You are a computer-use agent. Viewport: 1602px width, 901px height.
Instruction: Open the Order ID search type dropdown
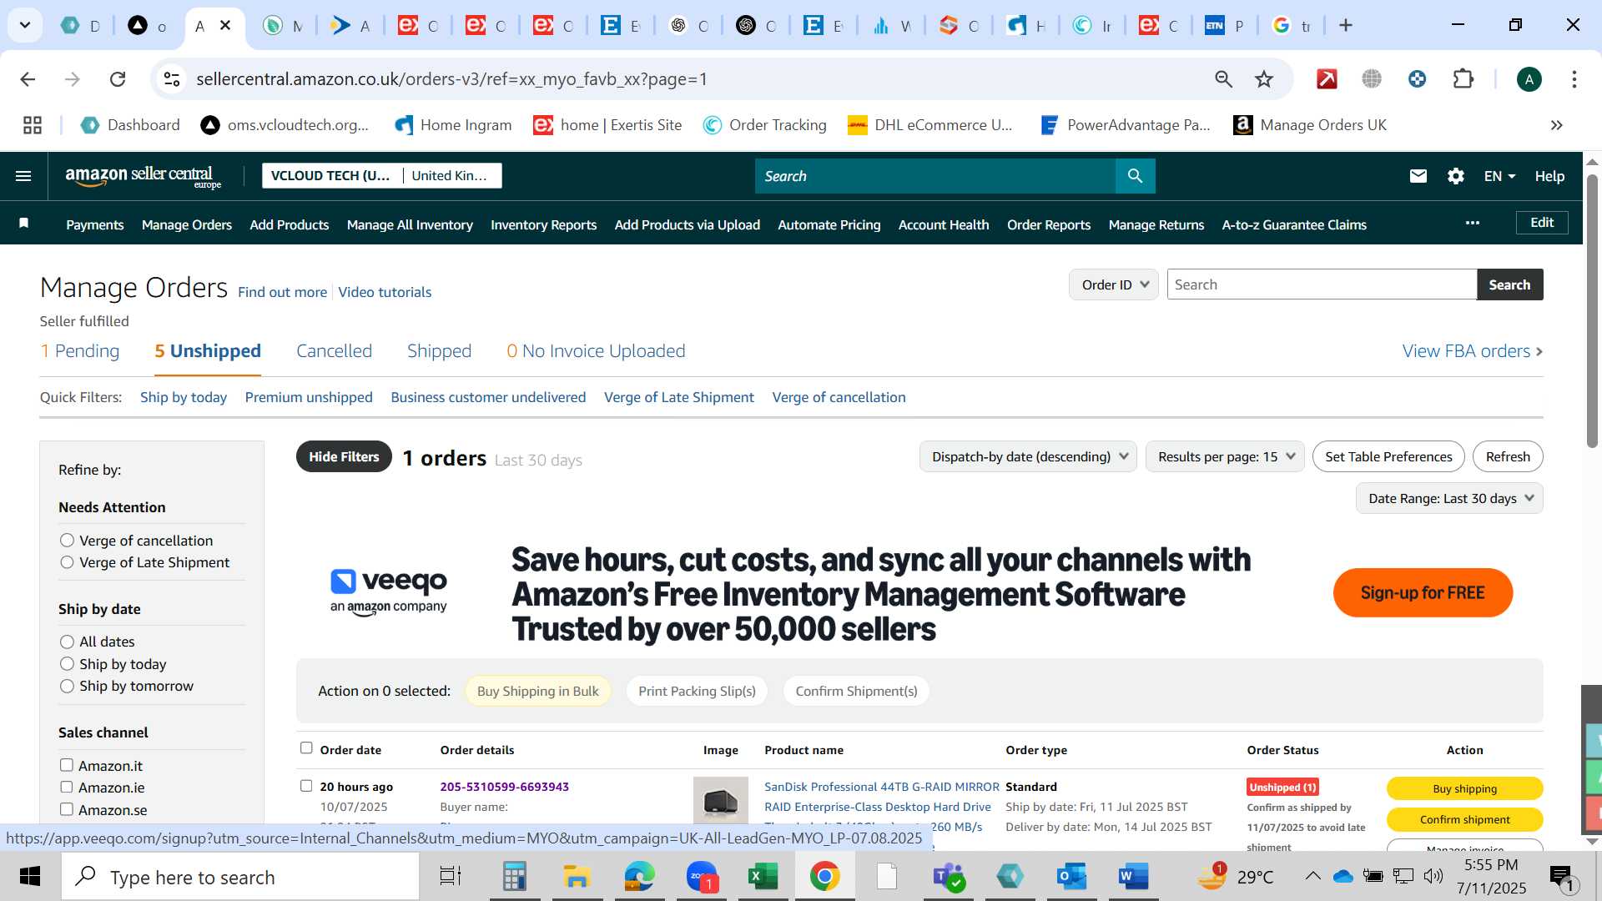(x=1114, y=284)
